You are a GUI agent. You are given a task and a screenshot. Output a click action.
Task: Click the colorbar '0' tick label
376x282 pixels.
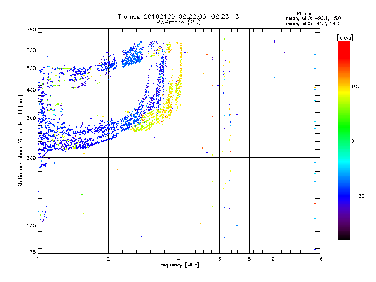tap(352, 141)
